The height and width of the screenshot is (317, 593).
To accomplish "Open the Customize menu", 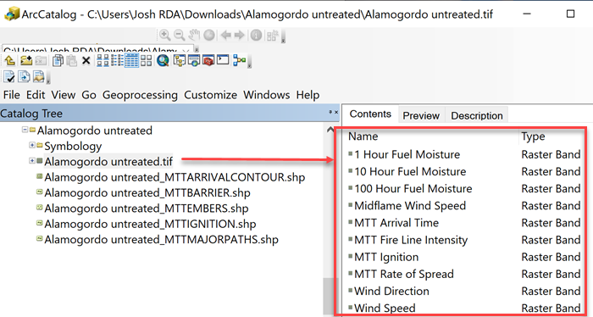I will (210, 95).
